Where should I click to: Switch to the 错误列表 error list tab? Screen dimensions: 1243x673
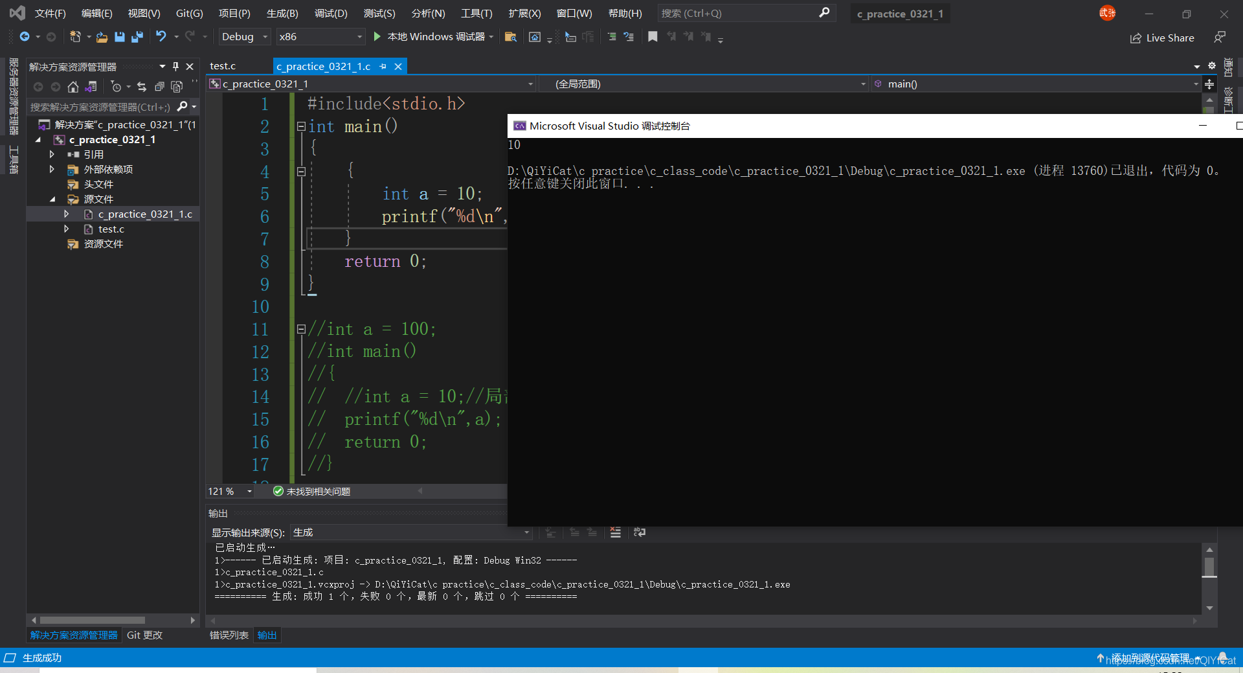point(229,635)
